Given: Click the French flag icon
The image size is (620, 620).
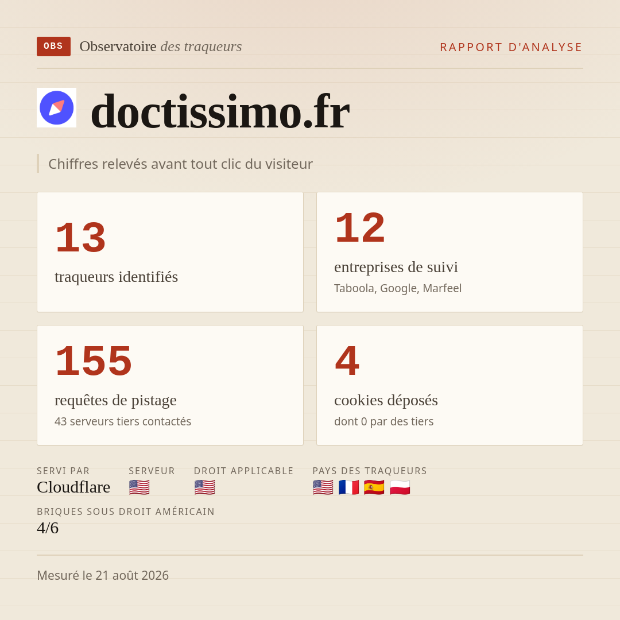Looking at the screenshot, I should (348, 487).
